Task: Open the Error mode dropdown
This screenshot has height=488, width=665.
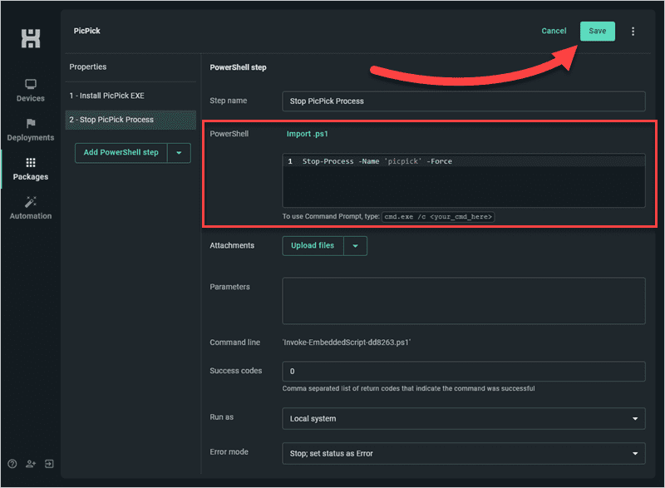Action: point(464,454)
